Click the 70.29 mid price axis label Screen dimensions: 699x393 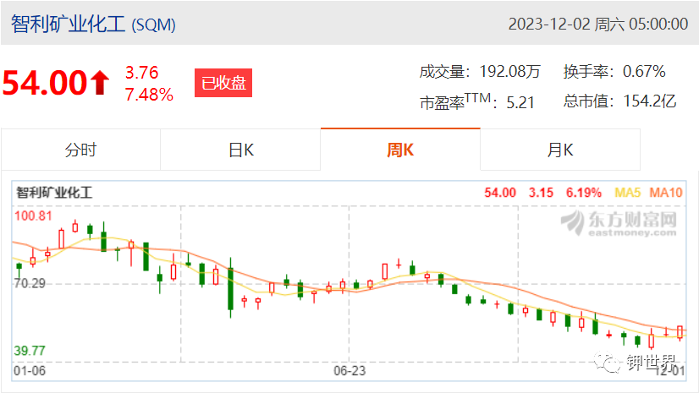click(30, 283)
